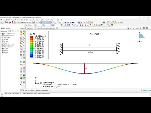Viewport: 151px width, 113px height.
Task: Click the Common Options tool icon
Action: (21, 52)
